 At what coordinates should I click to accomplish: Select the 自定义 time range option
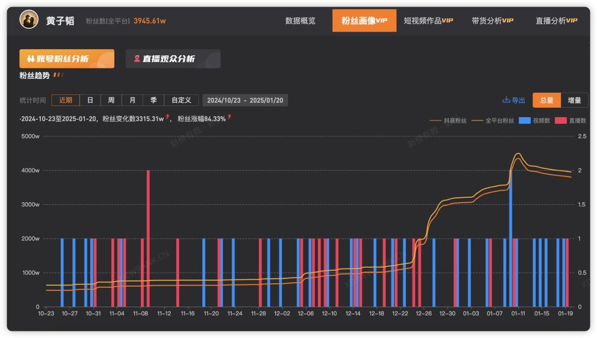coord(181,101)
